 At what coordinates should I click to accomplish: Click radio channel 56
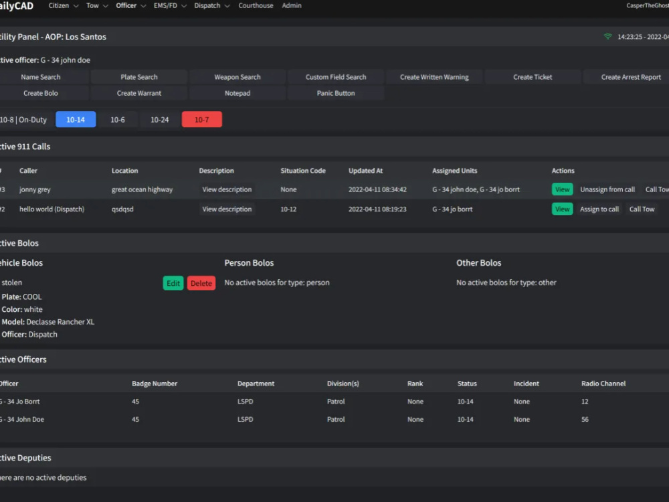pos(585,419)
